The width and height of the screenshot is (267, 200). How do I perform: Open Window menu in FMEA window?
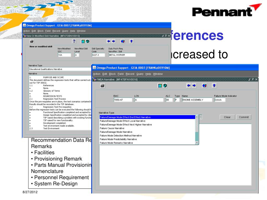pos(158,74)
